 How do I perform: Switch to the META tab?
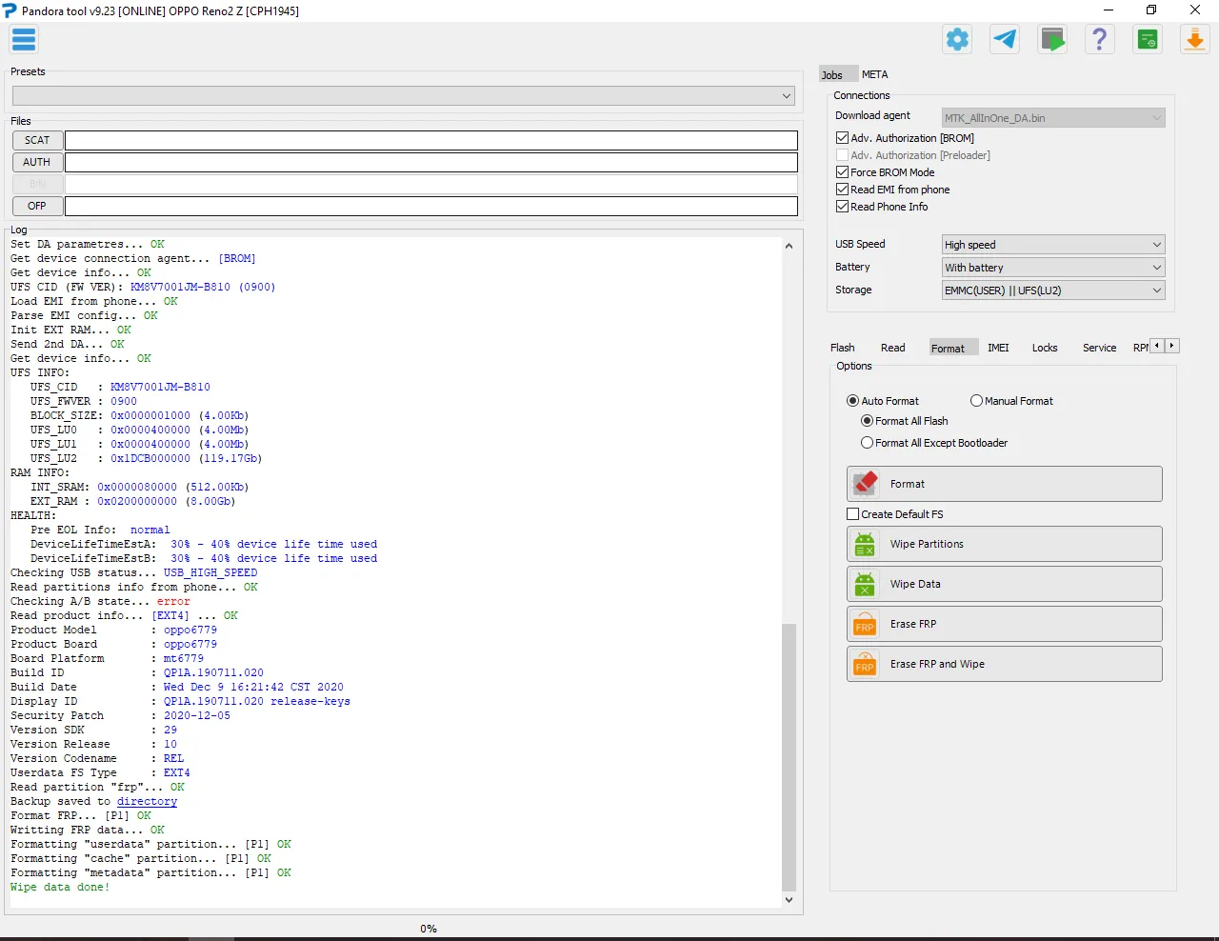click(x=874, y=74)
